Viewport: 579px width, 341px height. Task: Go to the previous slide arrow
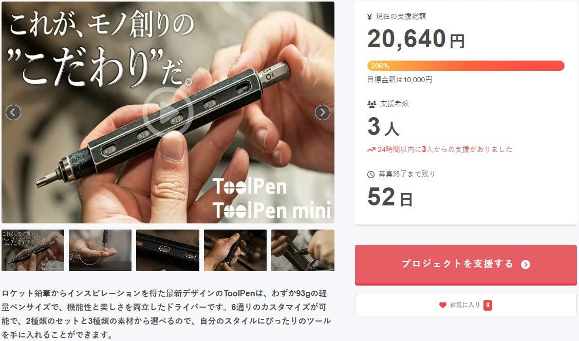click(13, 112)
